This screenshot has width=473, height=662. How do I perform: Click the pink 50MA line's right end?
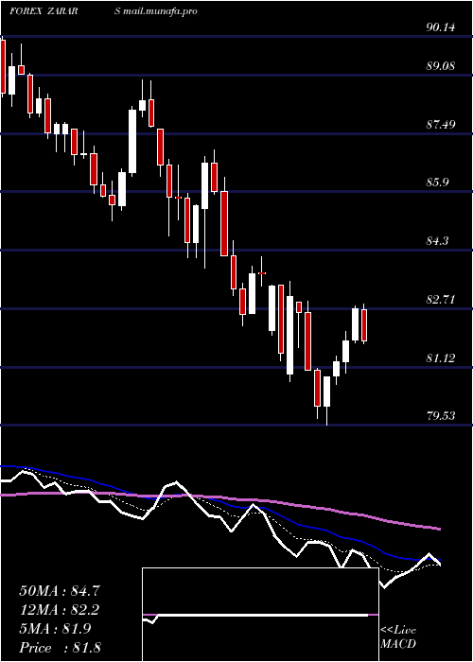[x=439, y=529]
